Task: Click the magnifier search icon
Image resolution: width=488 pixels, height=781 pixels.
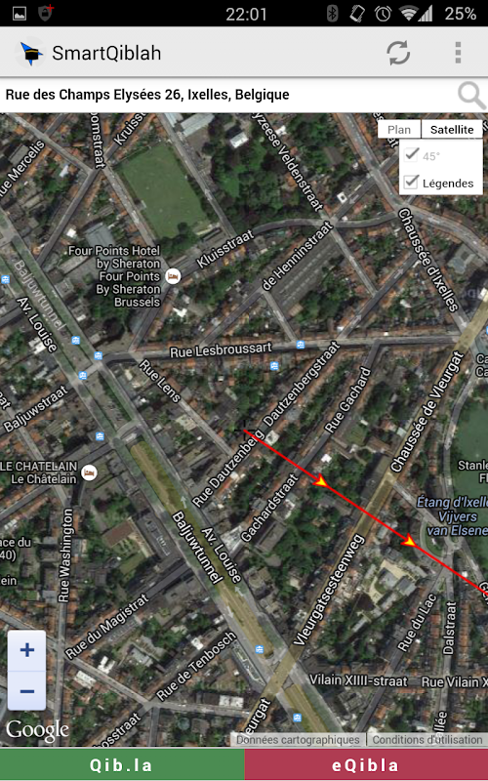Action: tap(470, 95)
